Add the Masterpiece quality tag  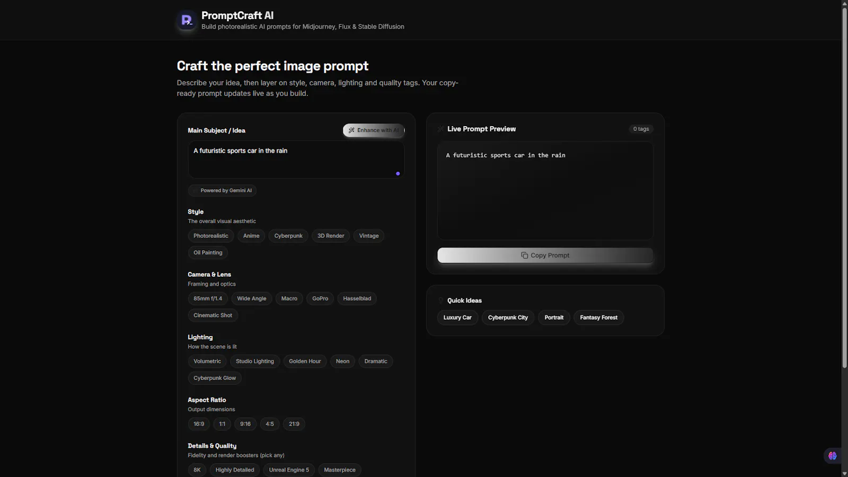pyautogui.click(x=340, y=470)
